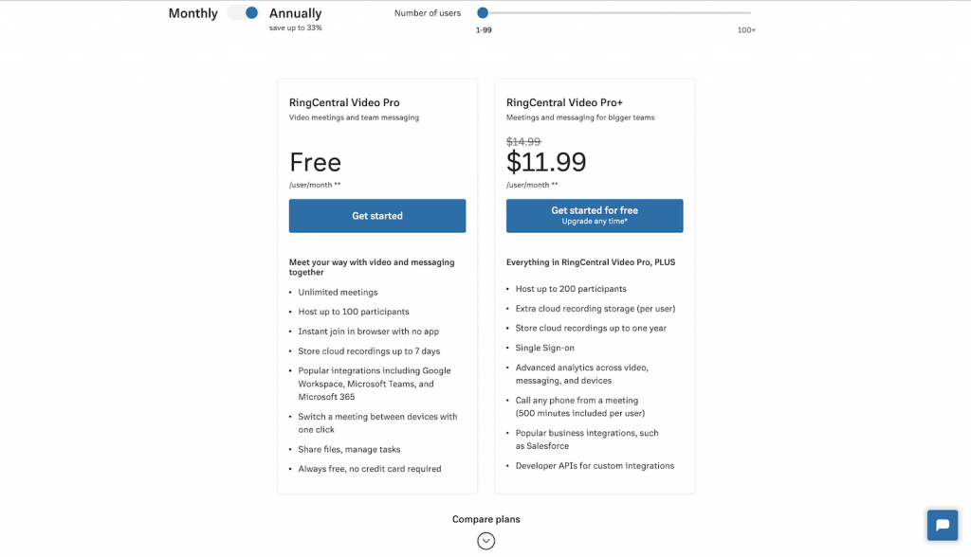Click the save up to 33% text
This screenshot has width=971, height=557.
pos(295,28)
